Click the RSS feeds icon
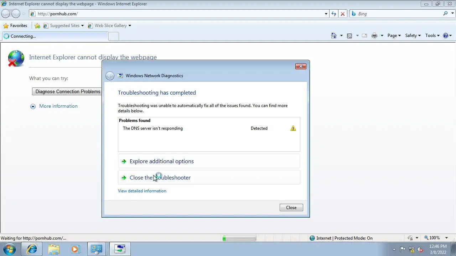The height and width of the screenshot is (256, 456). (x=349, y=36)
